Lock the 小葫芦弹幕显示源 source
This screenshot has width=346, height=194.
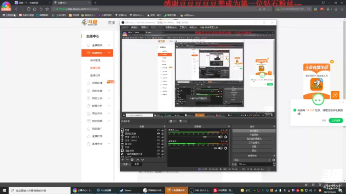coord(163,154)
